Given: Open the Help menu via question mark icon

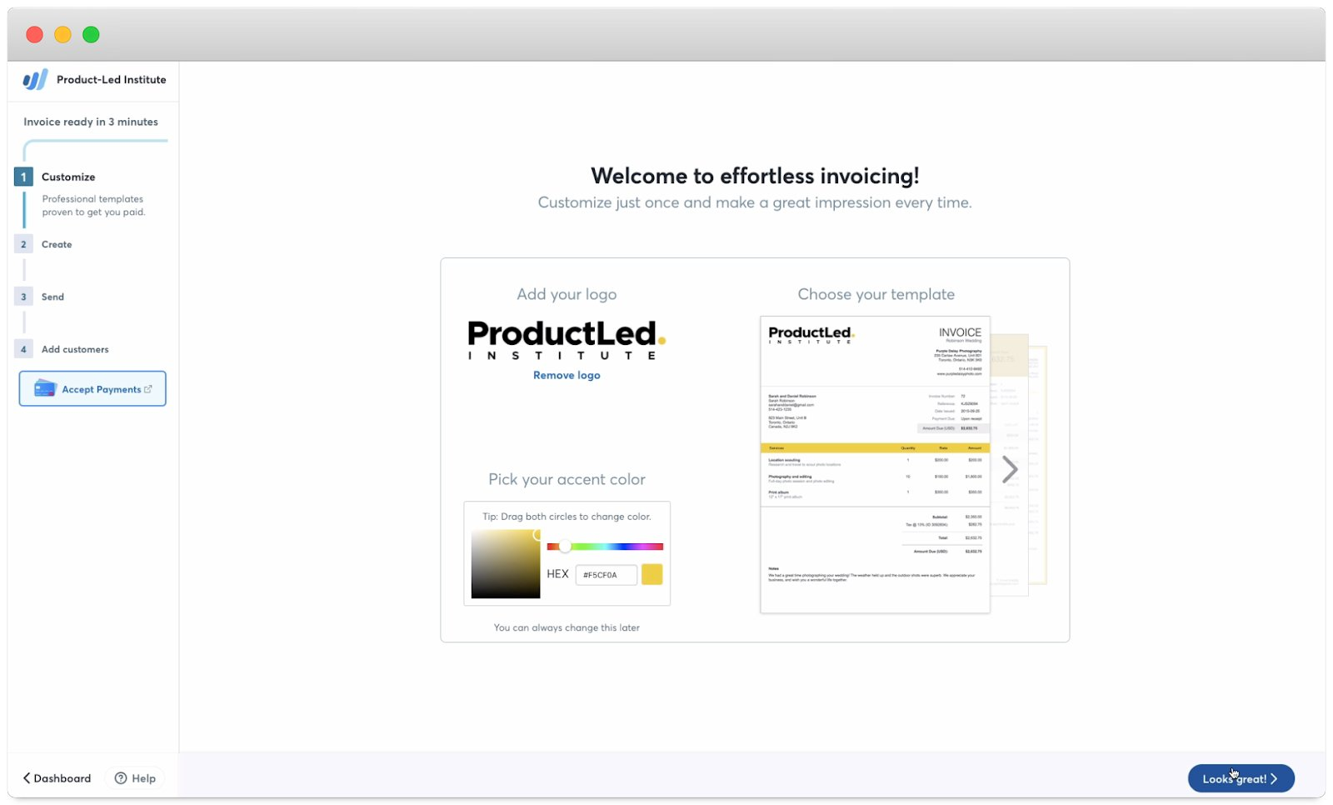Looking at the screenshot, I should (122, 777).
